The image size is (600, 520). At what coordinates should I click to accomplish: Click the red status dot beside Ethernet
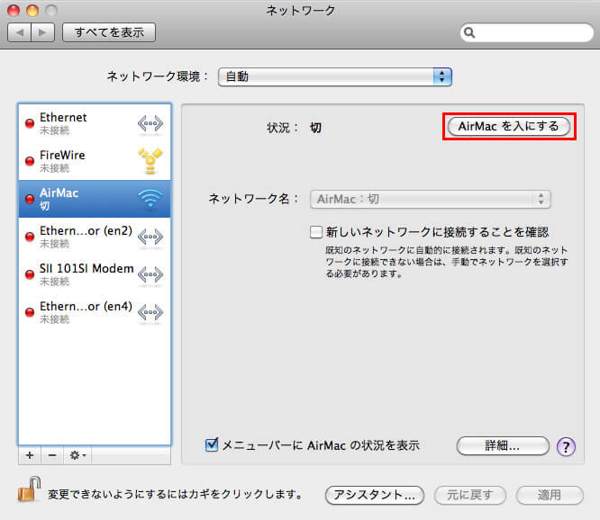[x=30, y=123]
